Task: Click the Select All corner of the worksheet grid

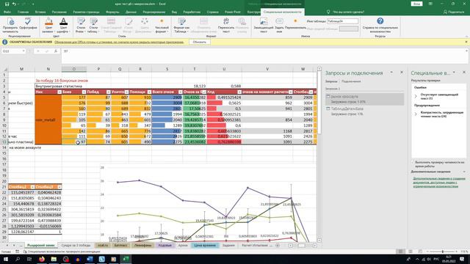Action: 4,69
